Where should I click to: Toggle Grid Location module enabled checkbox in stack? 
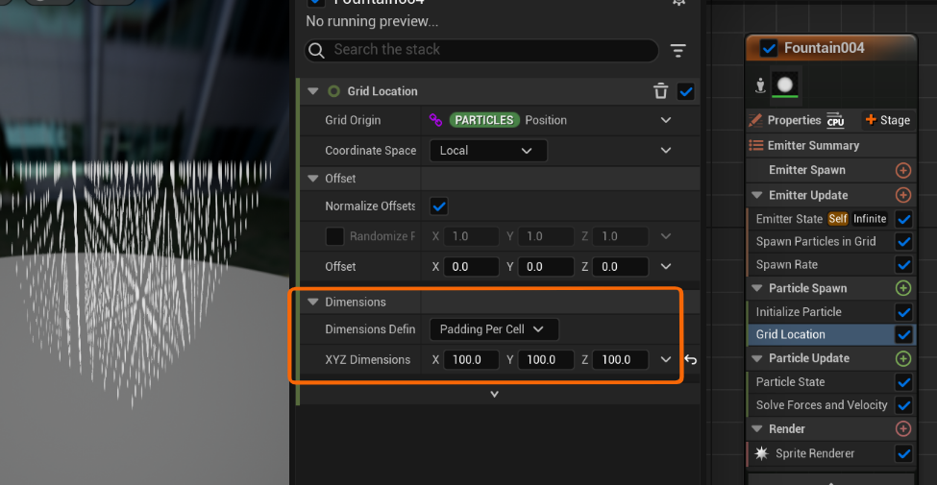685,91
